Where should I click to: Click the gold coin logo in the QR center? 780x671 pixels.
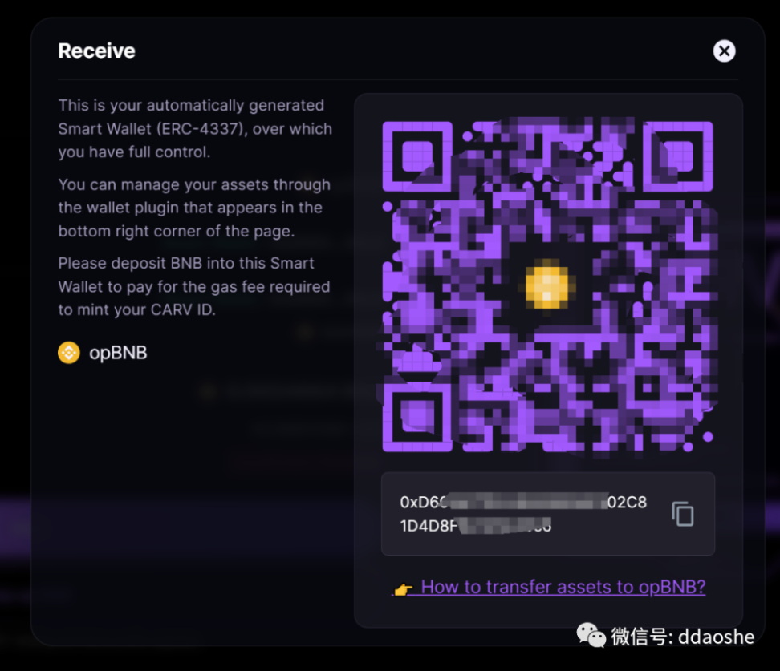(547, 286)
